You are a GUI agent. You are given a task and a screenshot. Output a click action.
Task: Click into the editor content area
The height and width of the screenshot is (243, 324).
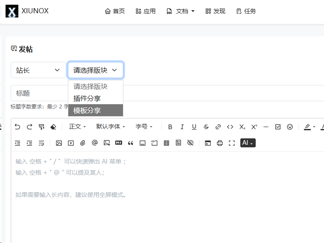[167, 196]
